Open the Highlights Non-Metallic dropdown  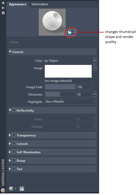point(71,102)
